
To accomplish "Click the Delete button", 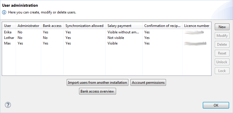I will click(222, 44).
